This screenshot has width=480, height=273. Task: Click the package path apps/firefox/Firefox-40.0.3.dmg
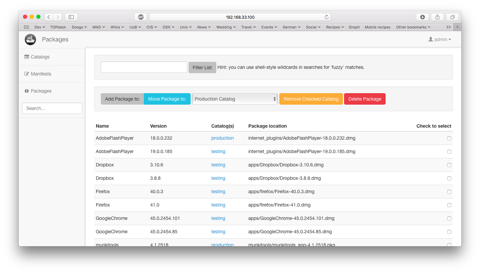(x=281, y=191)
